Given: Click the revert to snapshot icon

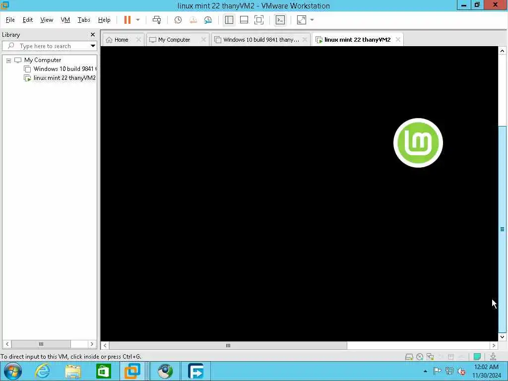Looking at the screenshot, I should [193, 20].
